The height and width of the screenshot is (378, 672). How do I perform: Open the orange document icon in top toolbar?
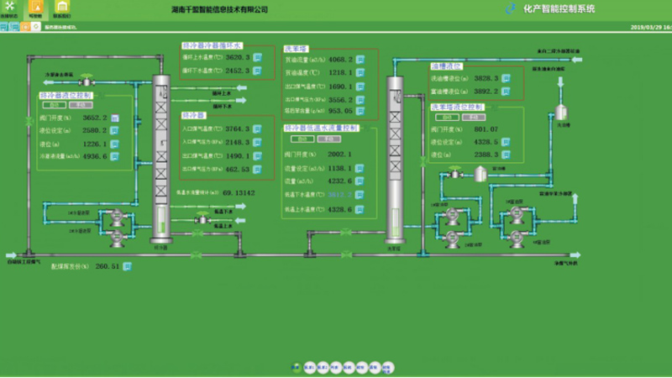tap(35, 7)
